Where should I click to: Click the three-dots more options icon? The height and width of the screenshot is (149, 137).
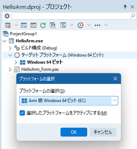point(98,25)
